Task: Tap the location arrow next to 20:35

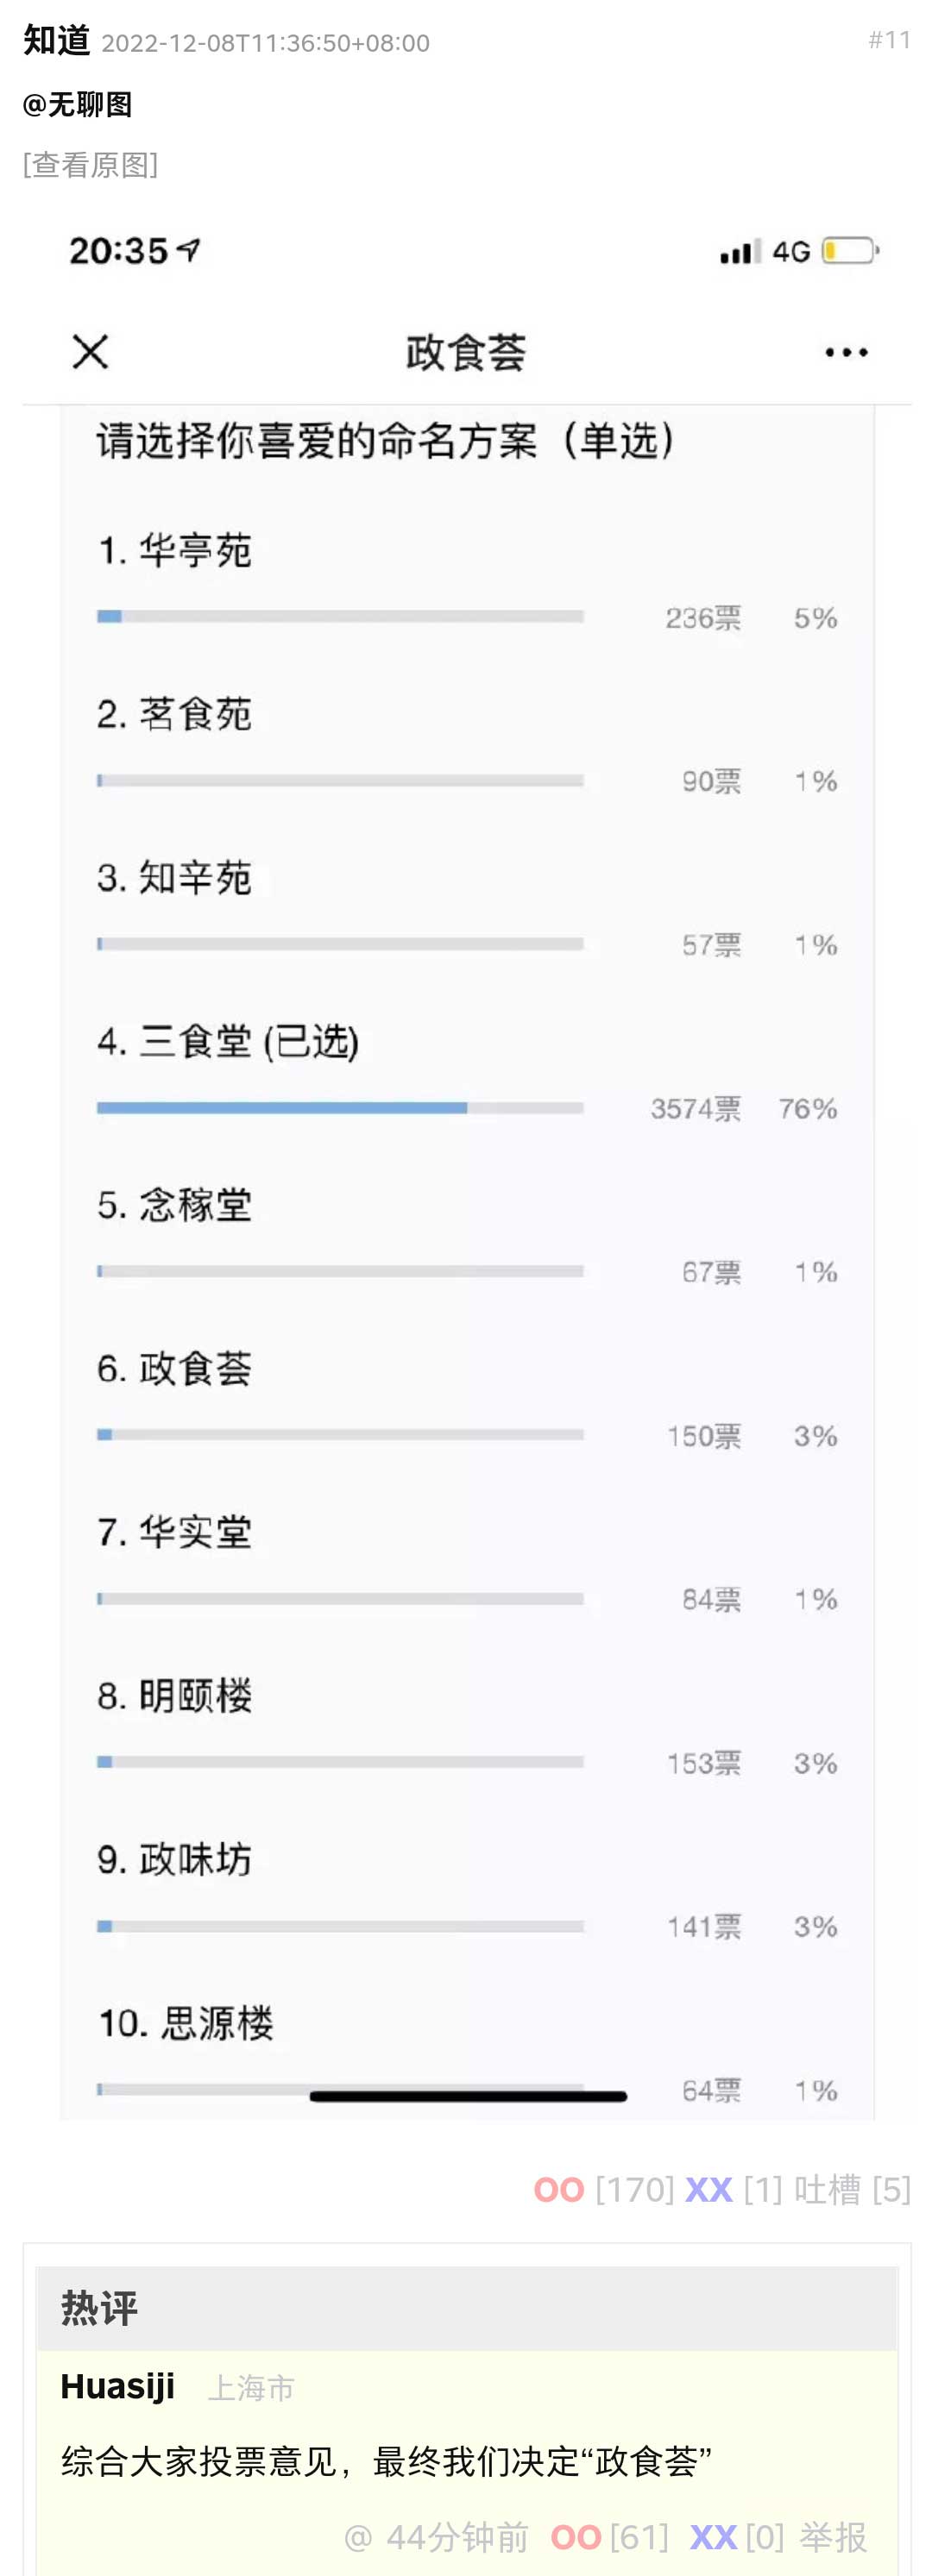Action: tap(188, 250)
